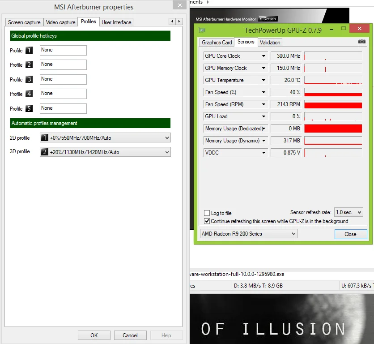Click the GPU-Z screenshot camera icon
The width and height of the screenshot is (374, 344).
[361, 42]
